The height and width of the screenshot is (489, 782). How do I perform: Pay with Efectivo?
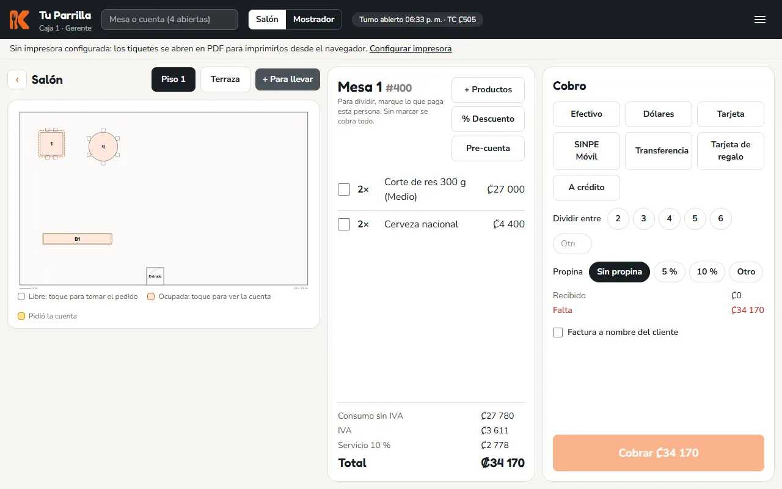586,114
